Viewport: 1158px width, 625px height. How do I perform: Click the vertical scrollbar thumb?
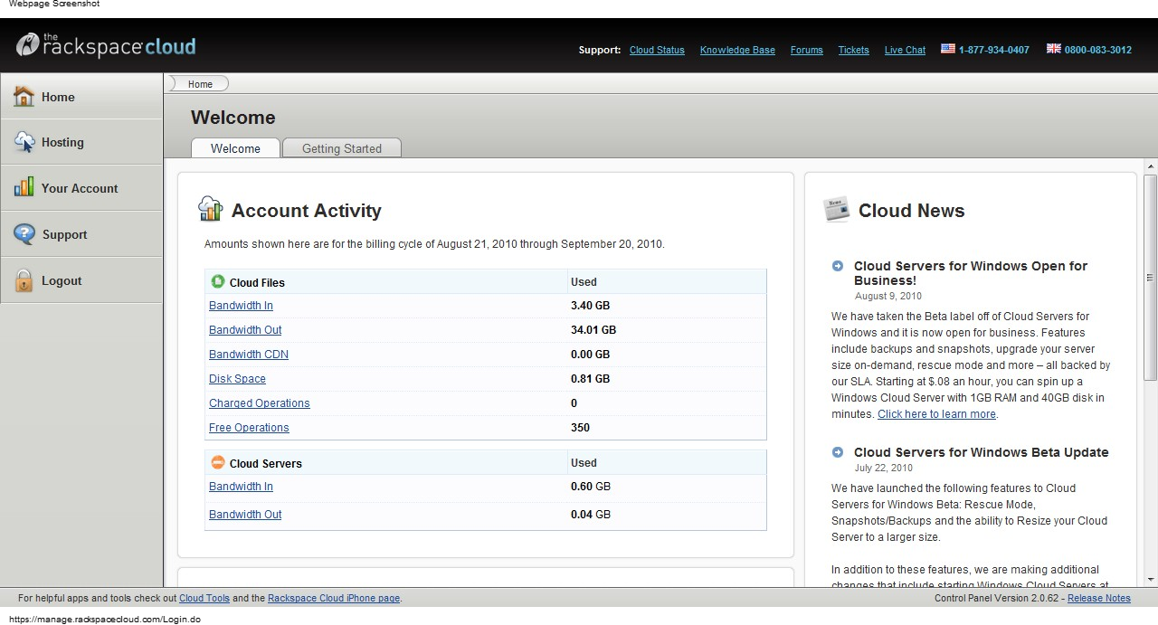pos(1151,277)
